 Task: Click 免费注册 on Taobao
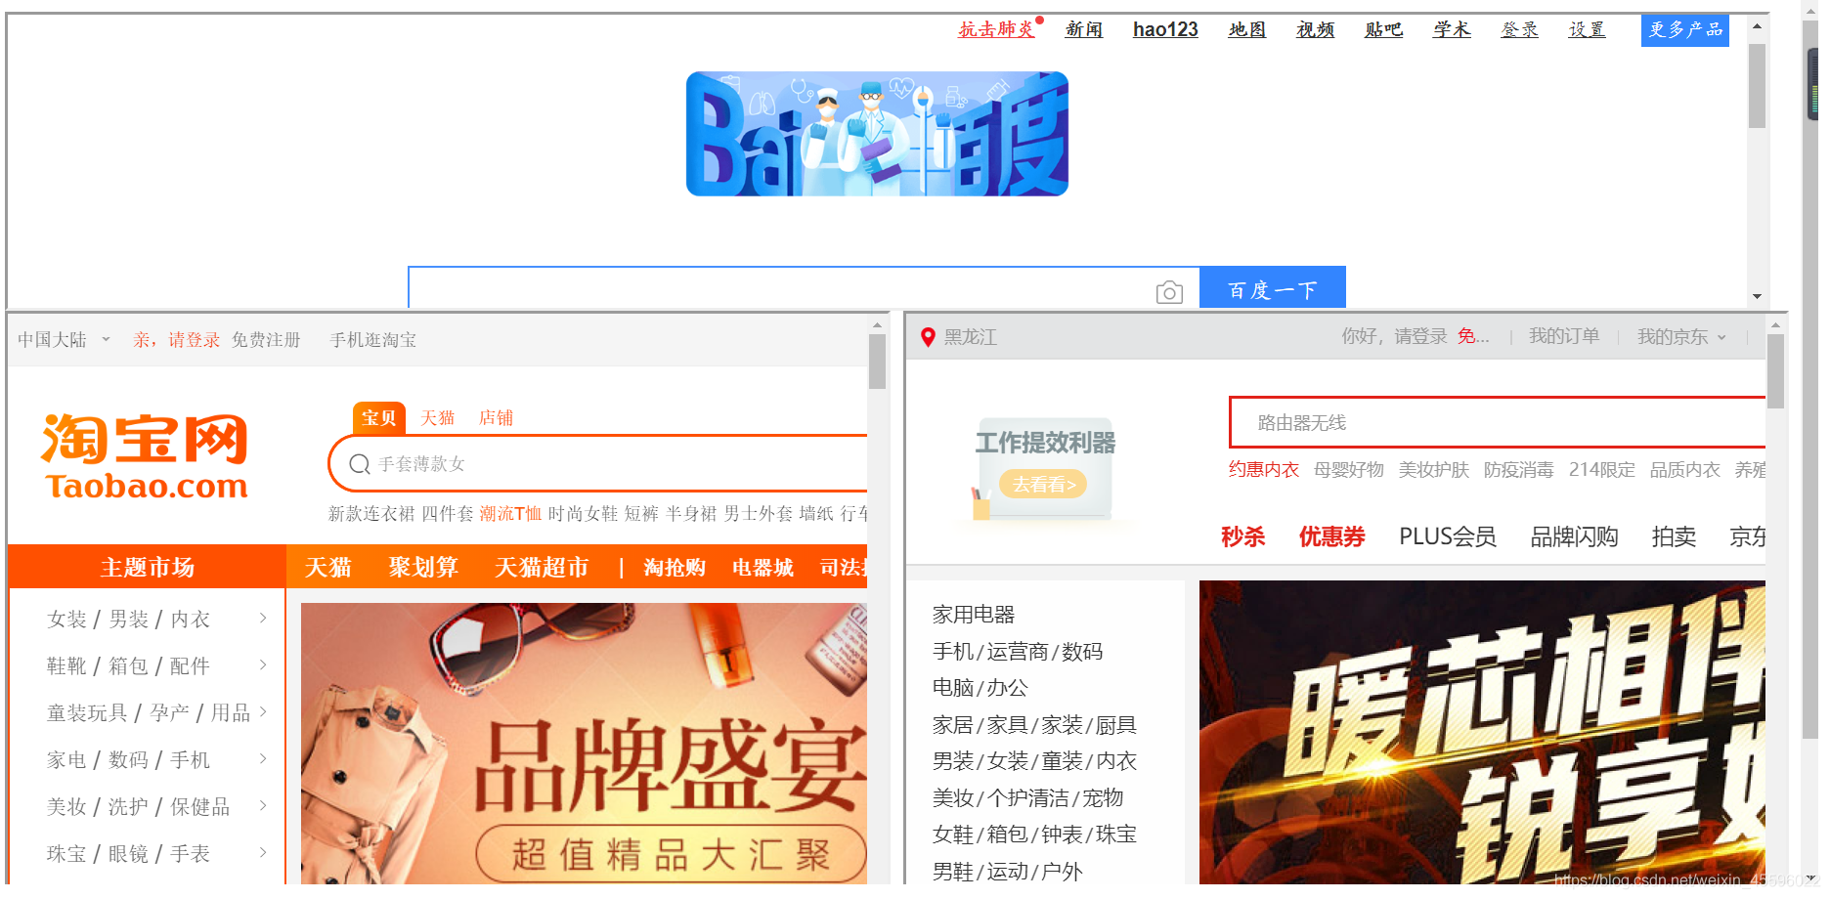pyautogui.click(x=266, y=340)
